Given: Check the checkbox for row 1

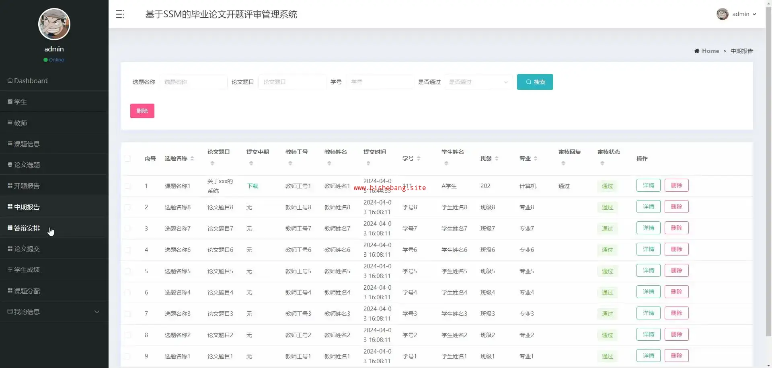Looking at the screenshot, I should tap(127, 186).
